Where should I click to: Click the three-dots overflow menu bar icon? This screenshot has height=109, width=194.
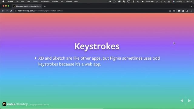pyautogui.click(x=110, y=2)
